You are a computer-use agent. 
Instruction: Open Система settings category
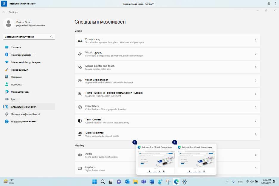click(29, 47)
